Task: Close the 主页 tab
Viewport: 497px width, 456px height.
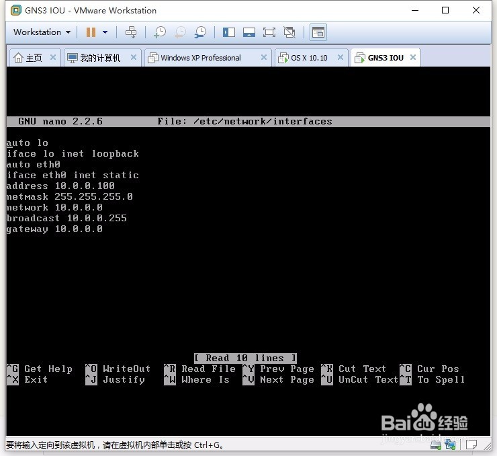Action: click(x=53, y=57)
